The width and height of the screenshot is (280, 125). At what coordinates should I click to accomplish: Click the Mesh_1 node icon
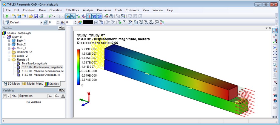point(13,48)
